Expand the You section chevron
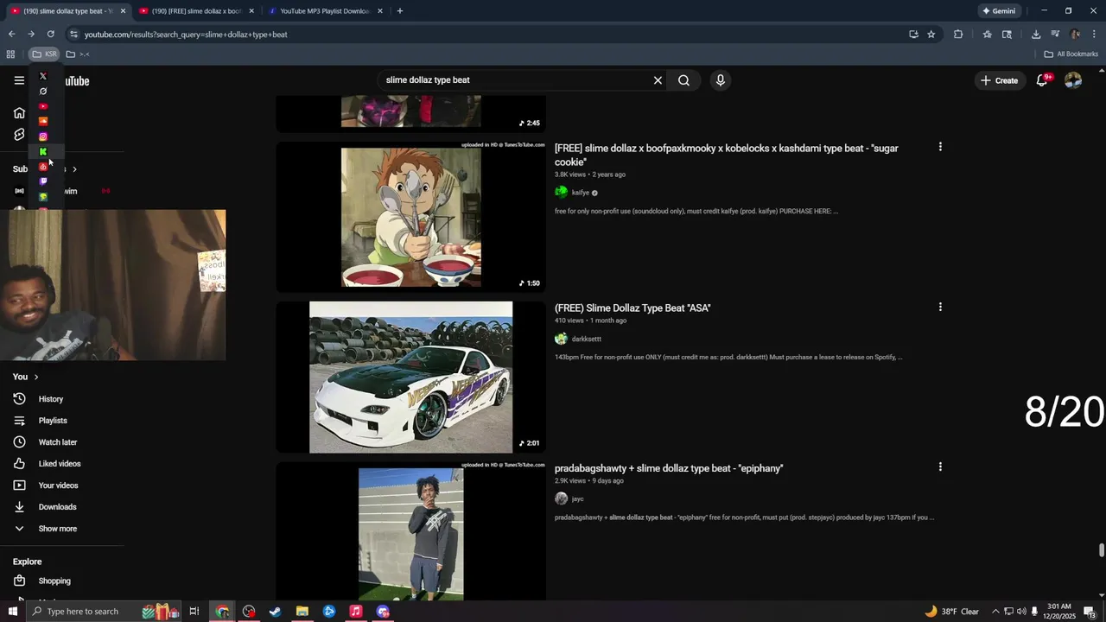 [36, 377]
